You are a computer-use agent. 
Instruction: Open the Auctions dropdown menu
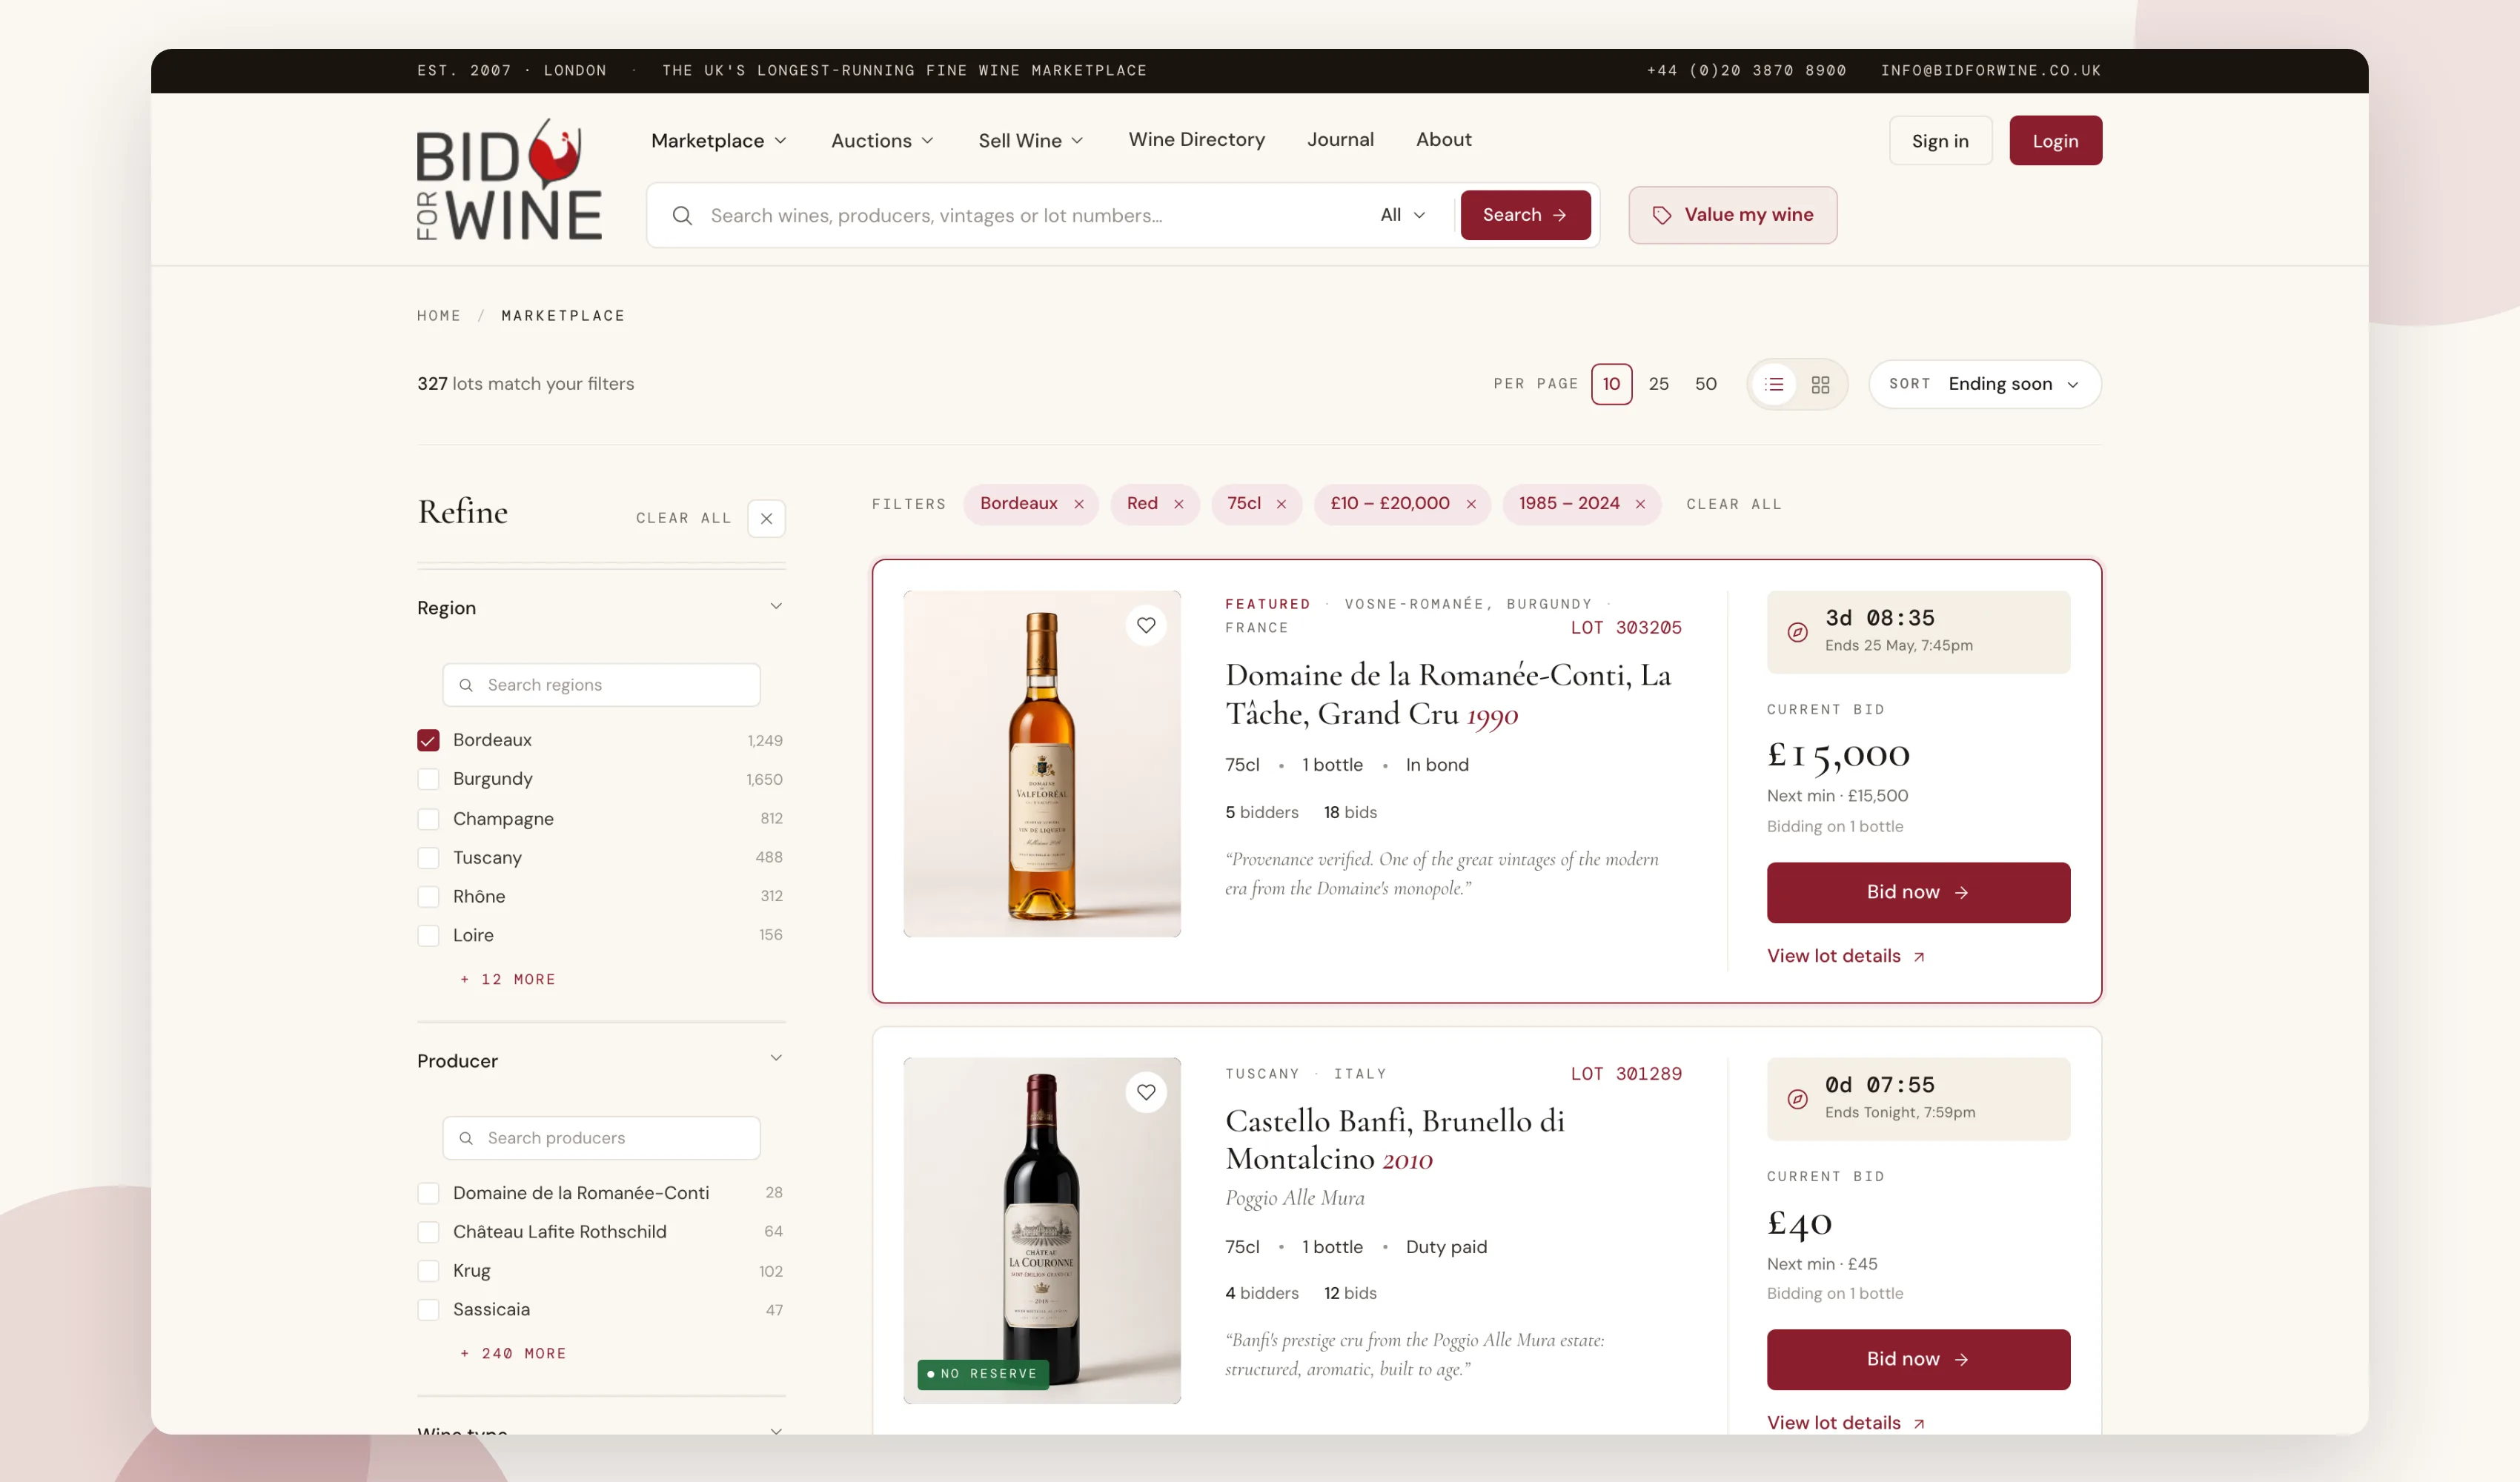pos(882,141)
